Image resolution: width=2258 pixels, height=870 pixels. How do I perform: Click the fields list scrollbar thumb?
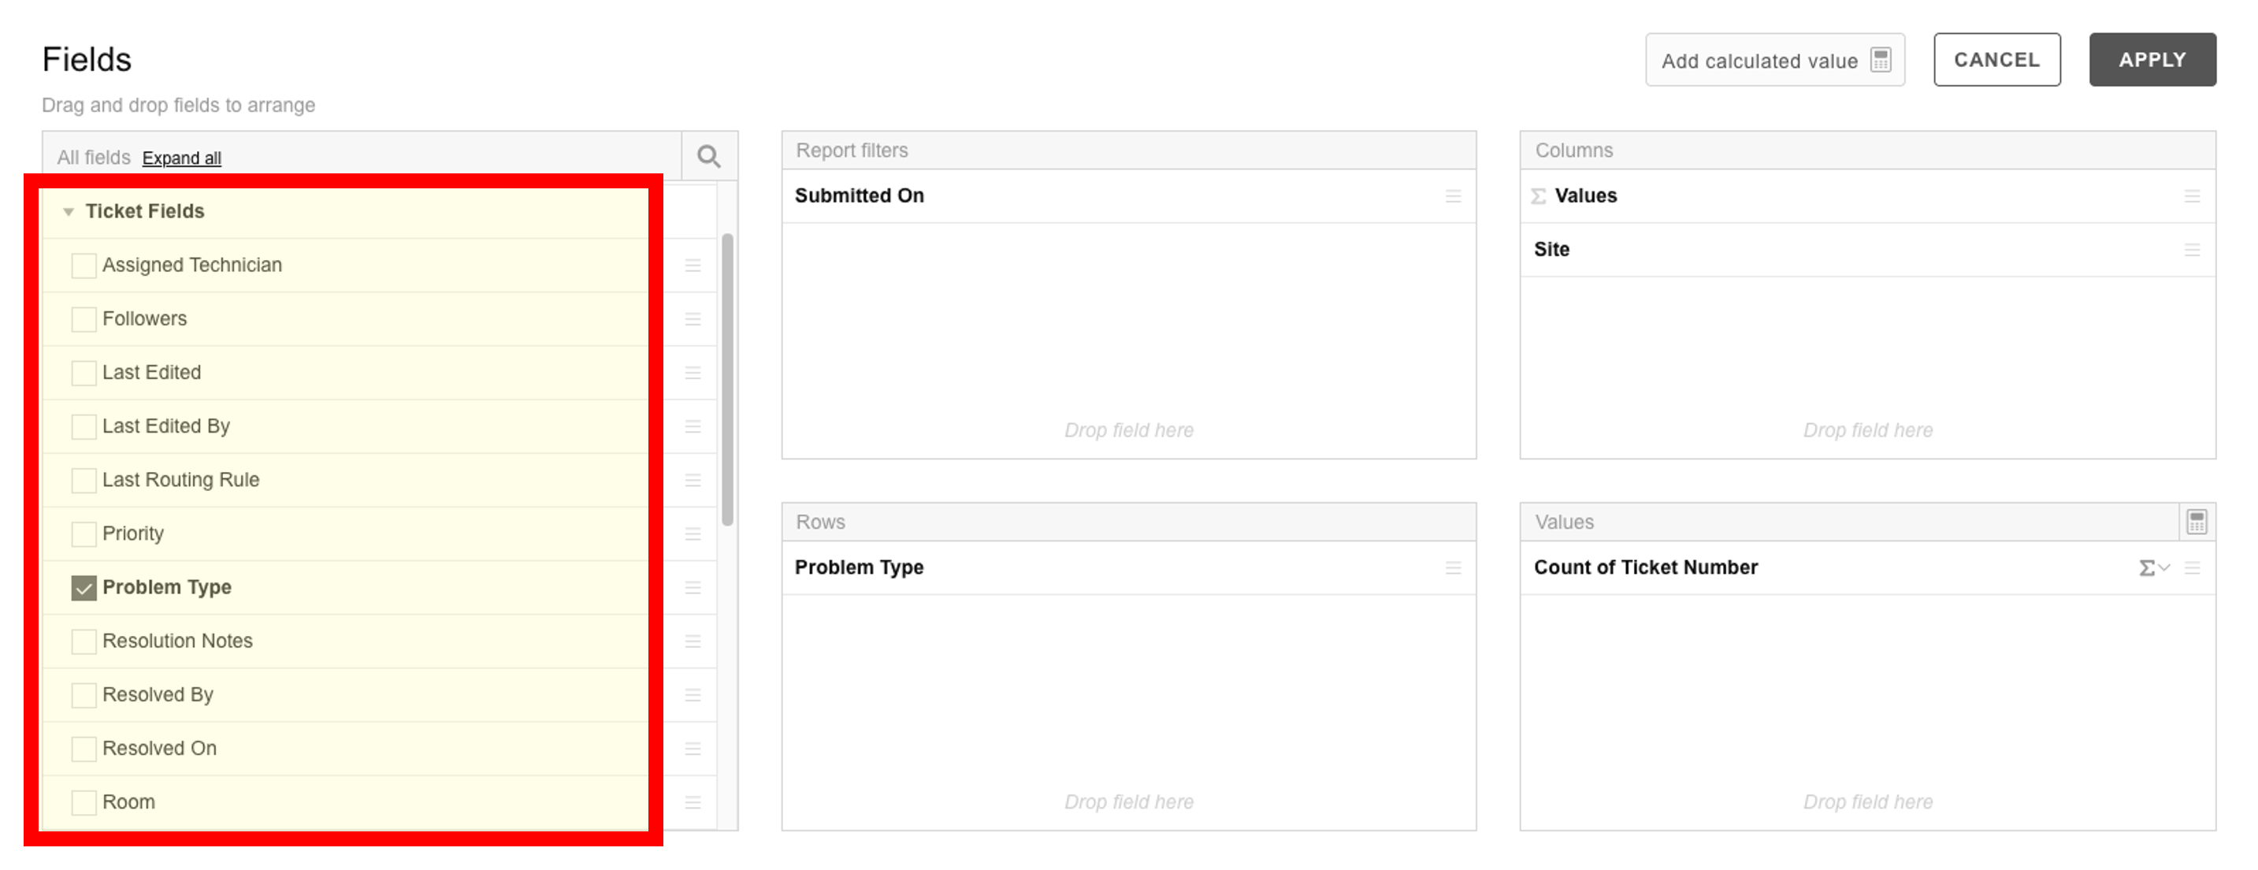click(x=726, y=380)
